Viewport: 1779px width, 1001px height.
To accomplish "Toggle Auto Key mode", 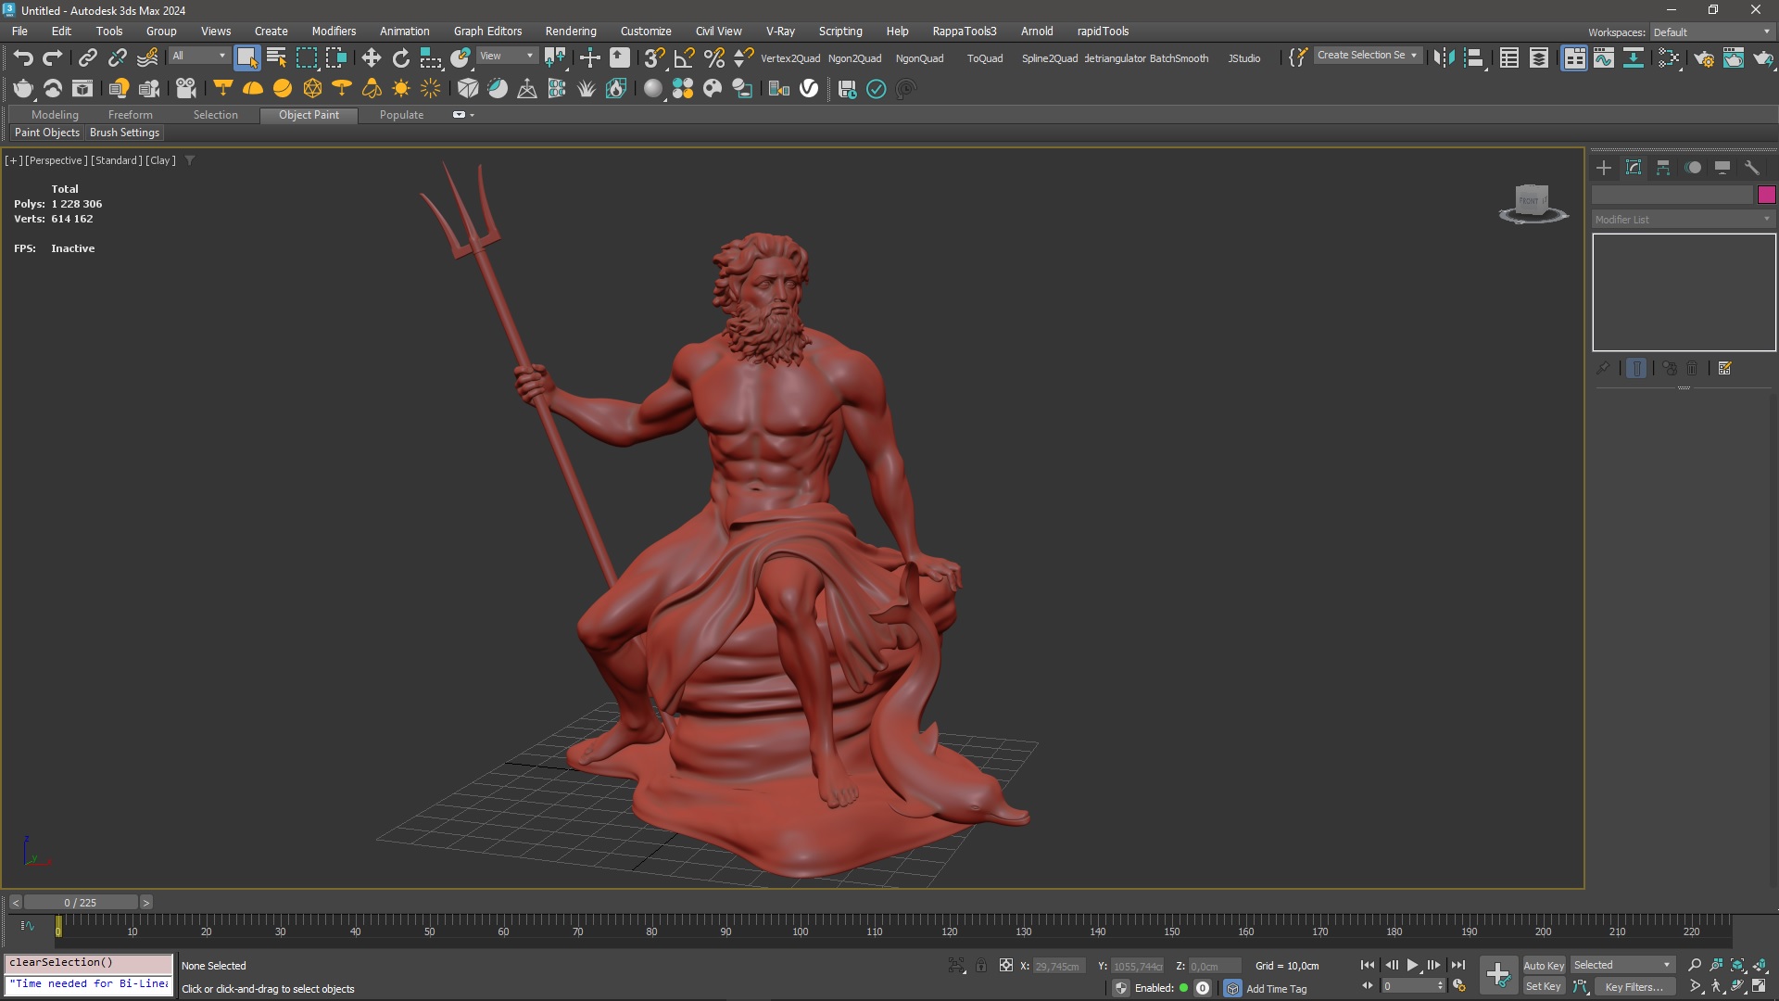I will [1544, 966].
